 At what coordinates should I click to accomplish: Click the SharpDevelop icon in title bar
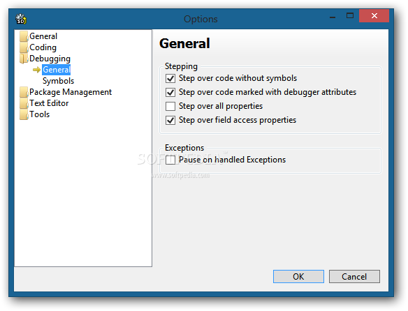[x=21, y=19]
